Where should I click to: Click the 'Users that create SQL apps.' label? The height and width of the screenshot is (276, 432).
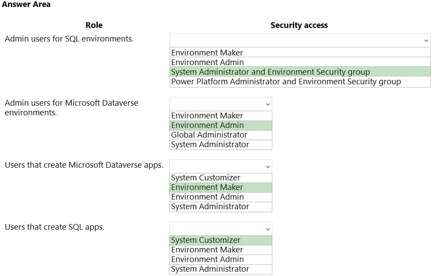55,227
